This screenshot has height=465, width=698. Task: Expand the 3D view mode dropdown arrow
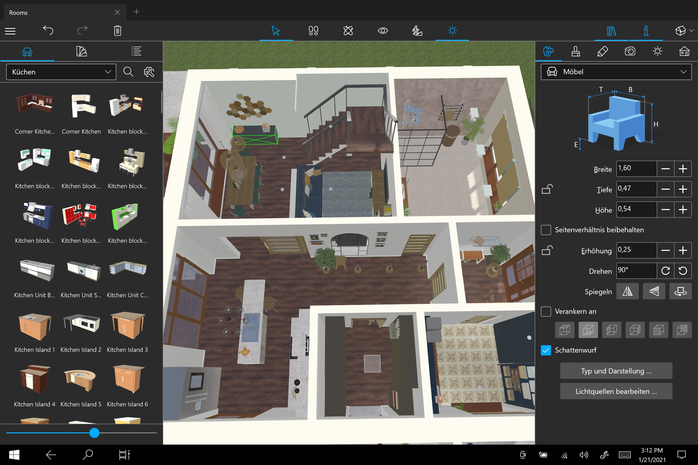coord(692,30)
